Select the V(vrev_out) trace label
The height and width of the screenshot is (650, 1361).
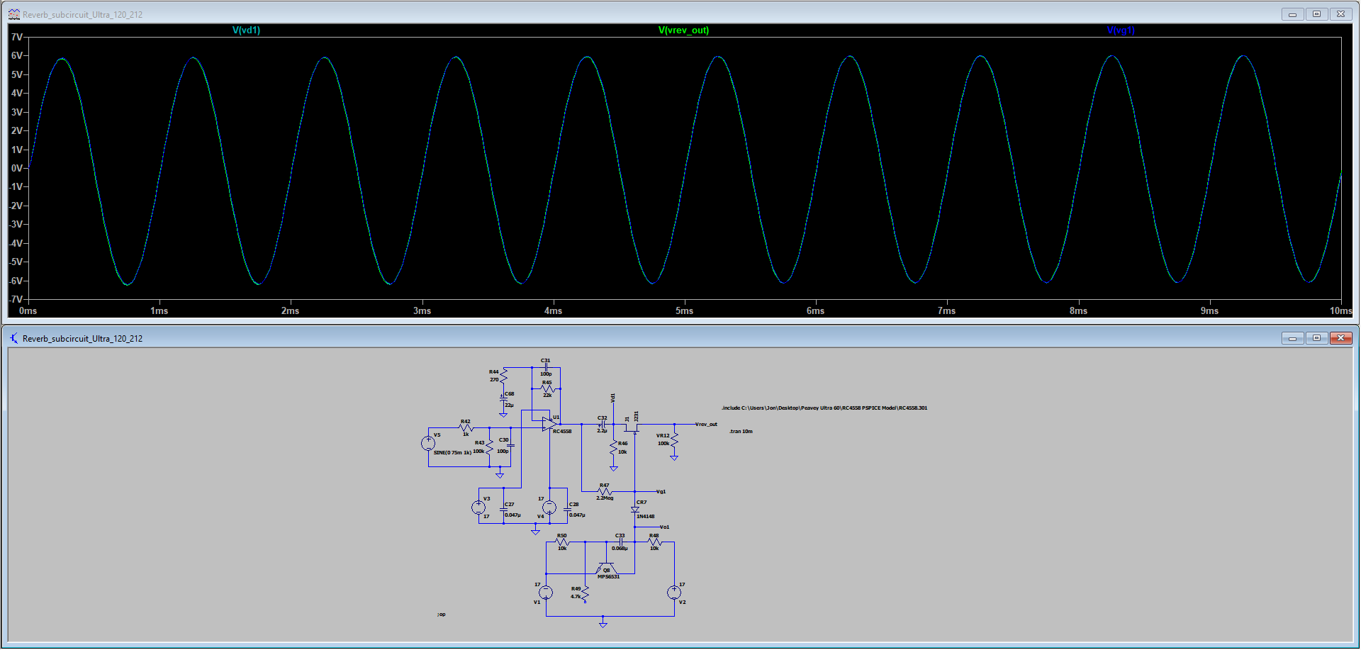click(683, 30)
